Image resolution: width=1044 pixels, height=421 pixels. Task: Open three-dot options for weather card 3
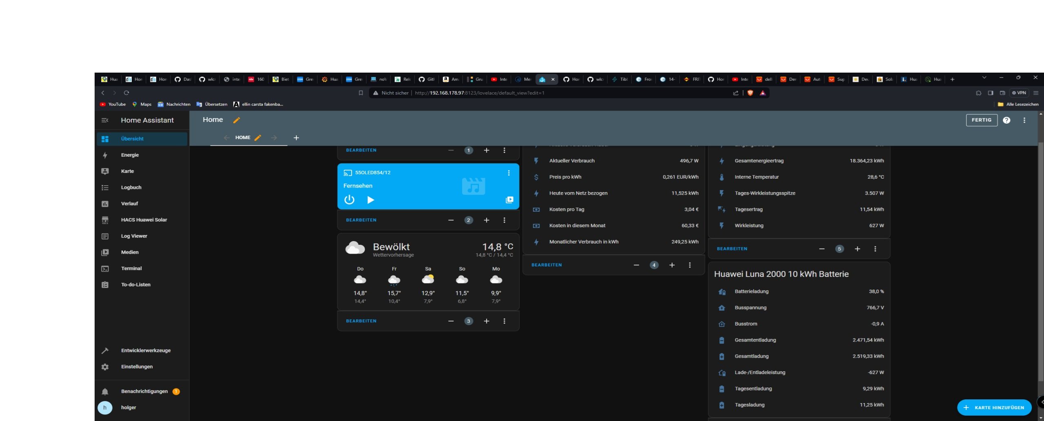click(x=504, y=321)
